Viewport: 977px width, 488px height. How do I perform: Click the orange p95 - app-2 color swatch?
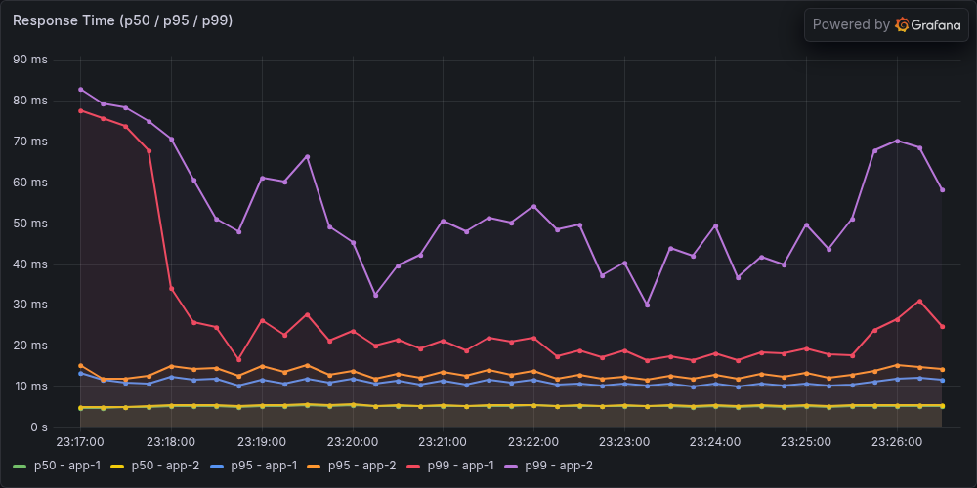(314, 466)
